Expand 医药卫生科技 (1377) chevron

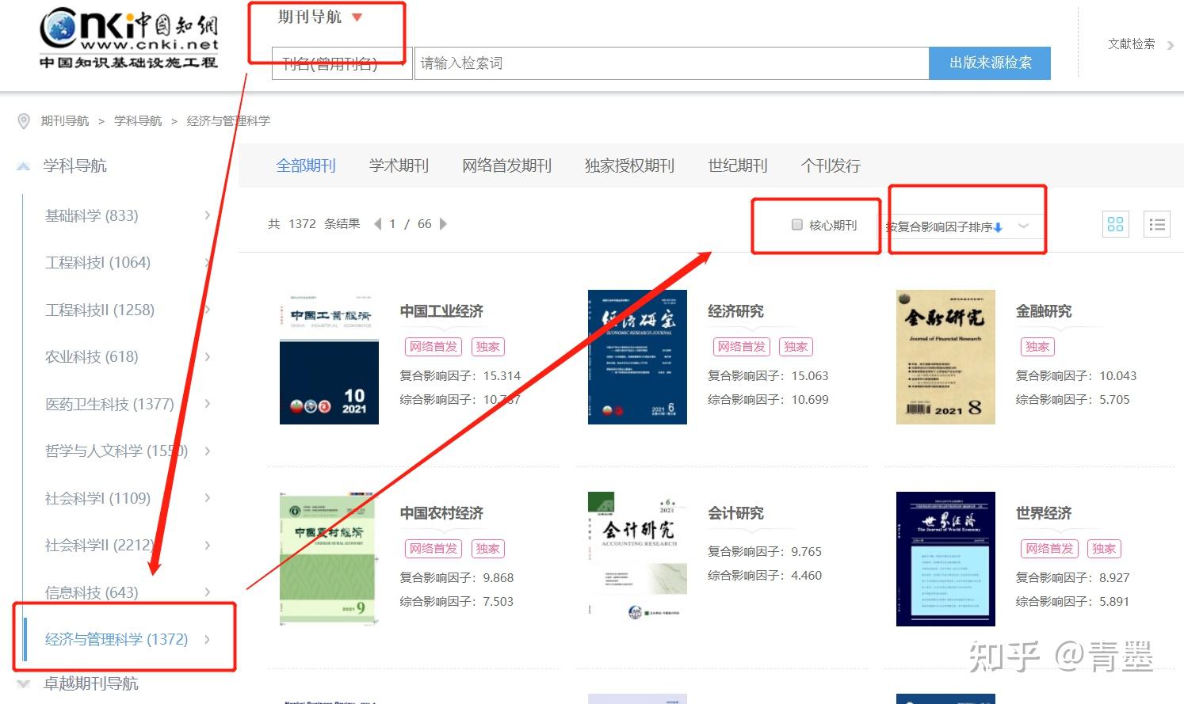pyautogui.click(x=208, y=404)
